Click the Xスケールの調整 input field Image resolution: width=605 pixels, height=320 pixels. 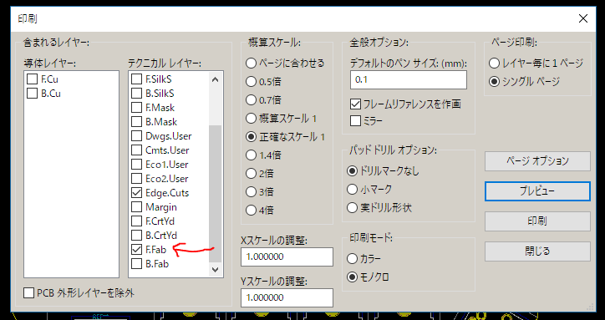287,257
